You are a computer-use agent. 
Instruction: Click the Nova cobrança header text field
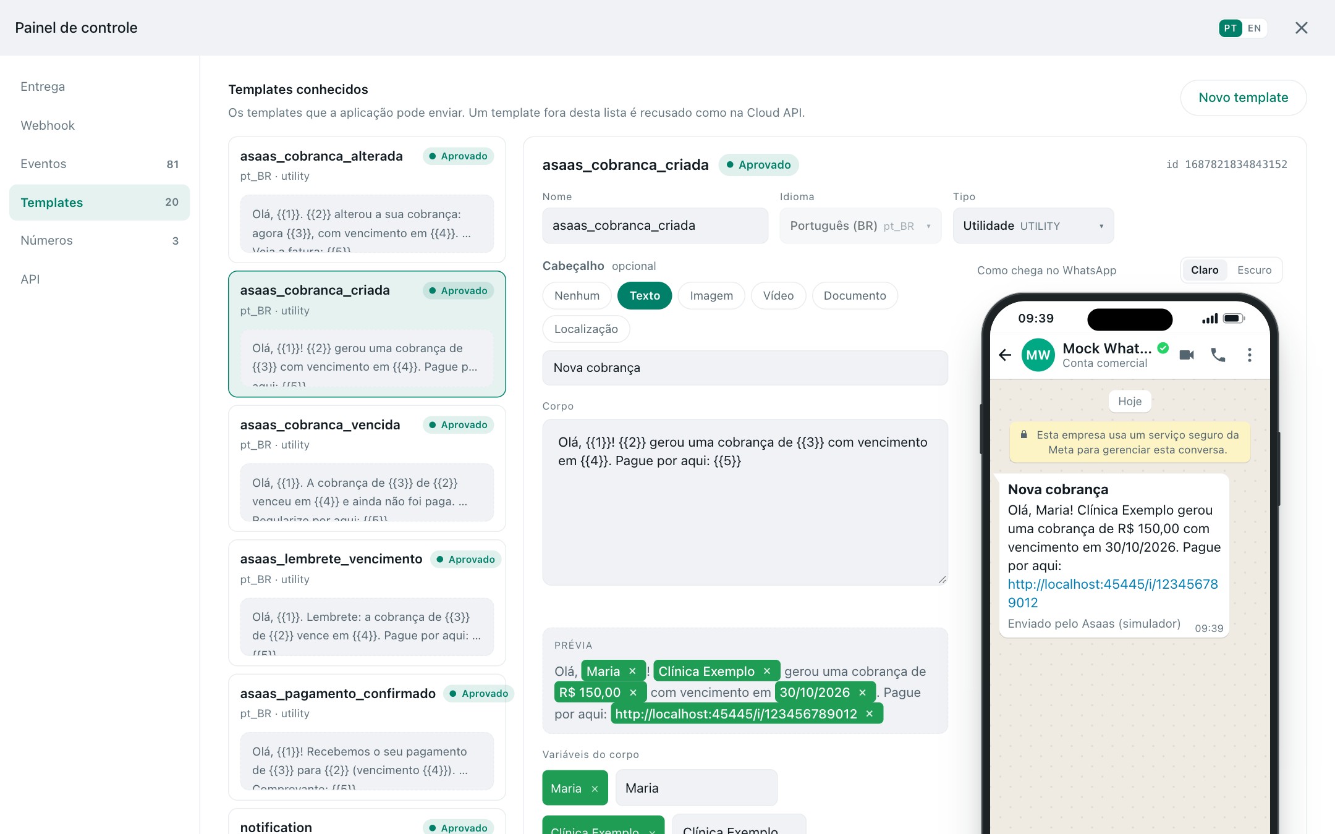click(745, 368)
